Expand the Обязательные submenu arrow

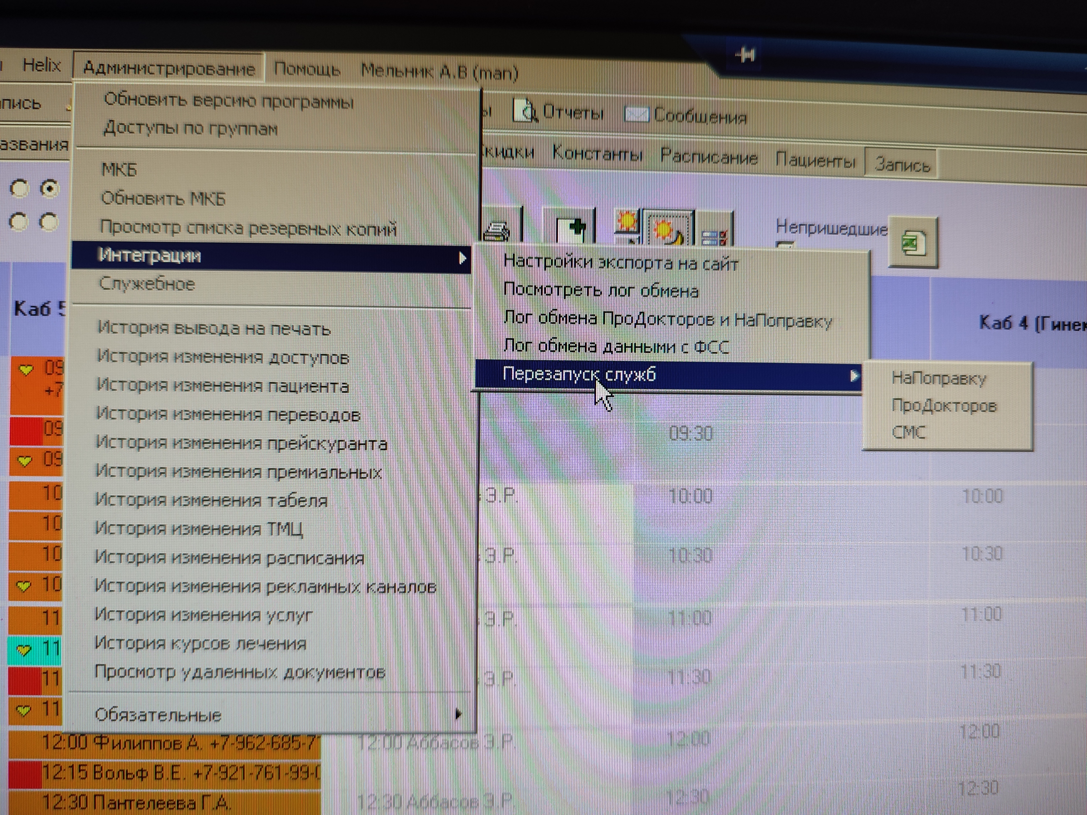pos(458,714)
